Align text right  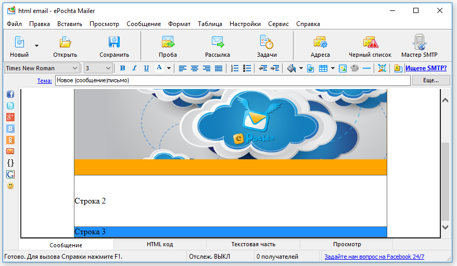206,69
